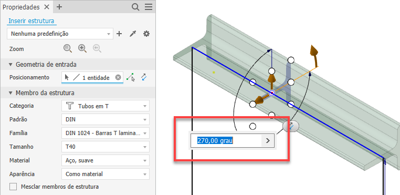Add a new panel with plus icon
Screen dimensions: 400x195
point(59,7)
